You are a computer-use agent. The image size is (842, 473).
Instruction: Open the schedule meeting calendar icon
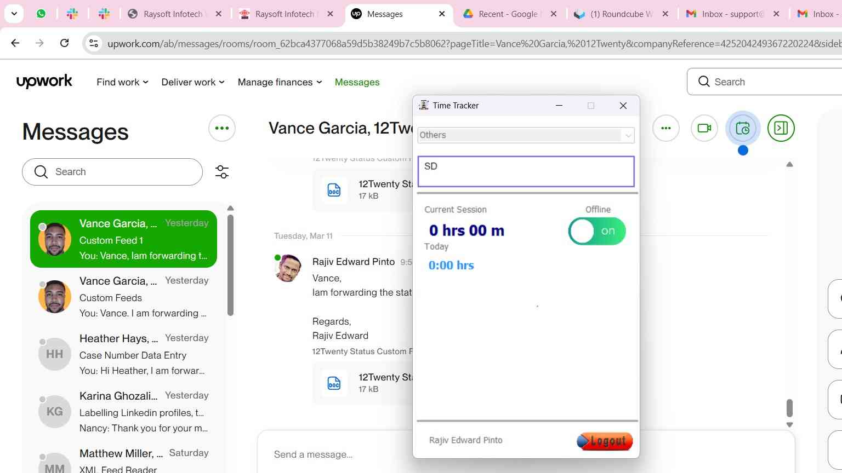pos(743,128)
